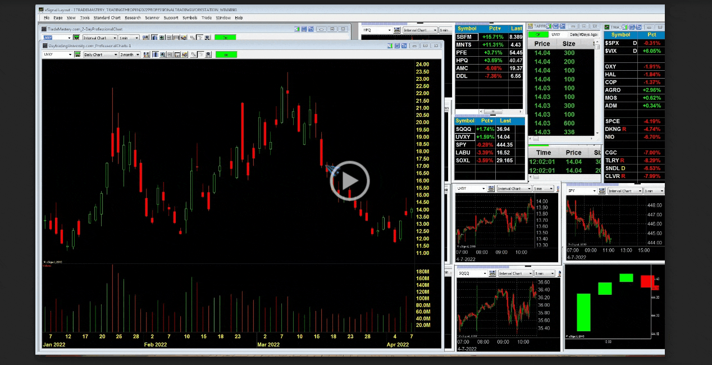The image size is (712, 365).
Task: Toggle the candlestick style icon in the DaytradingUniversity toolbar
Action: point(155,54)
